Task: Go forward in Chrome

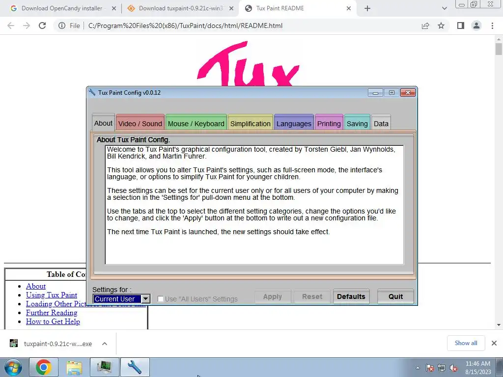Action: point(27,26)
